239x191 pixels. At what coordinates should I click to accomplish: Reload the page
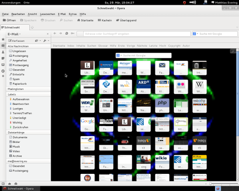pyautogui.click(x=67, y=33)
